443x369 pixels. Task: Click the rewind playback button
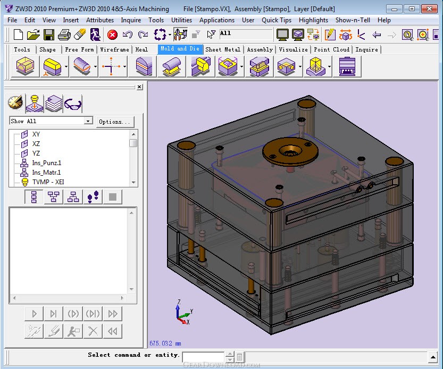click(x=113, y=331)
